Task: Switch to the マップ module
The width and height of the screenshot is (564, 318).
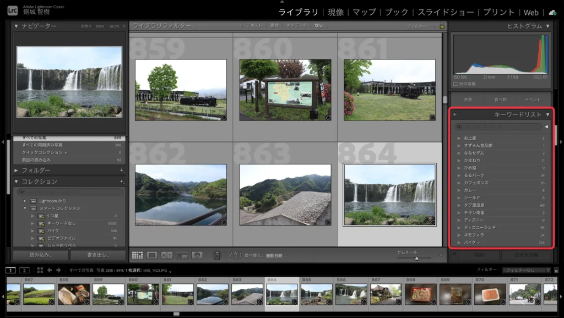Action: tap(364, 12)
